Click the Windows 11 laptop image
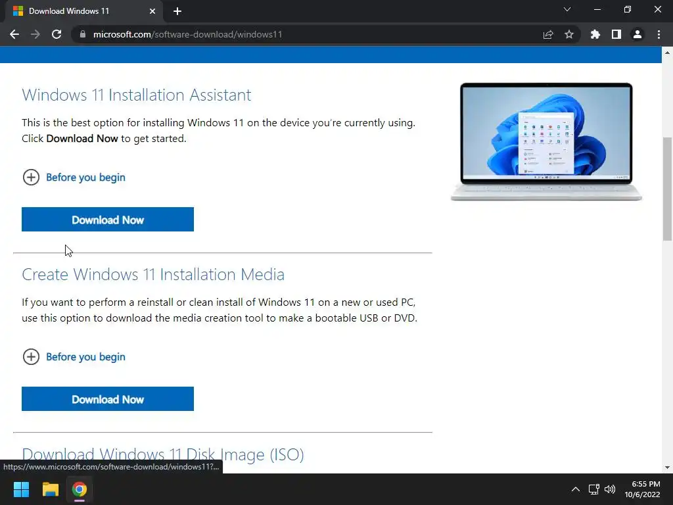 546,142
